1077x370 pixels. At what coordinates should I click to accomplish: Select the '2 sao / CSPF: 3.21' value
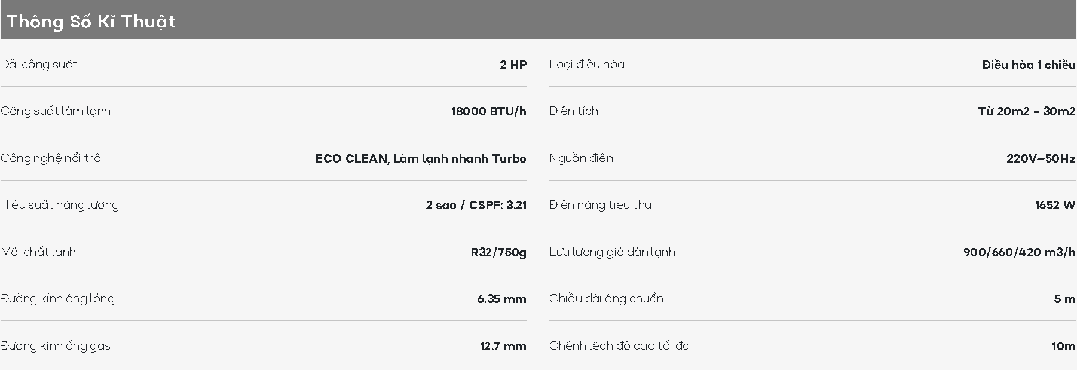(x=476, y=205)
